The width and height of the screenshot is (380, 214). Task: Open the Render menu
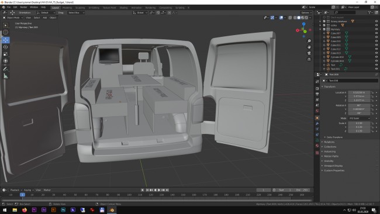click(x=23, y=7)
